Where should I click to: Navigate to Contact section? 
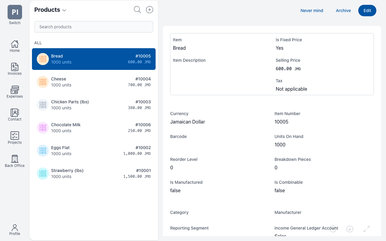pos(14,115)
